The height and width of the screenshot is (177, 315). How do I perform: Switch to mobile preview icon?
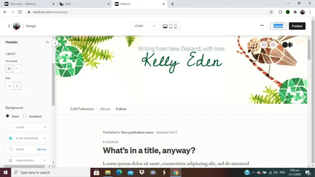pyautogui.click(x=175, y=26)
